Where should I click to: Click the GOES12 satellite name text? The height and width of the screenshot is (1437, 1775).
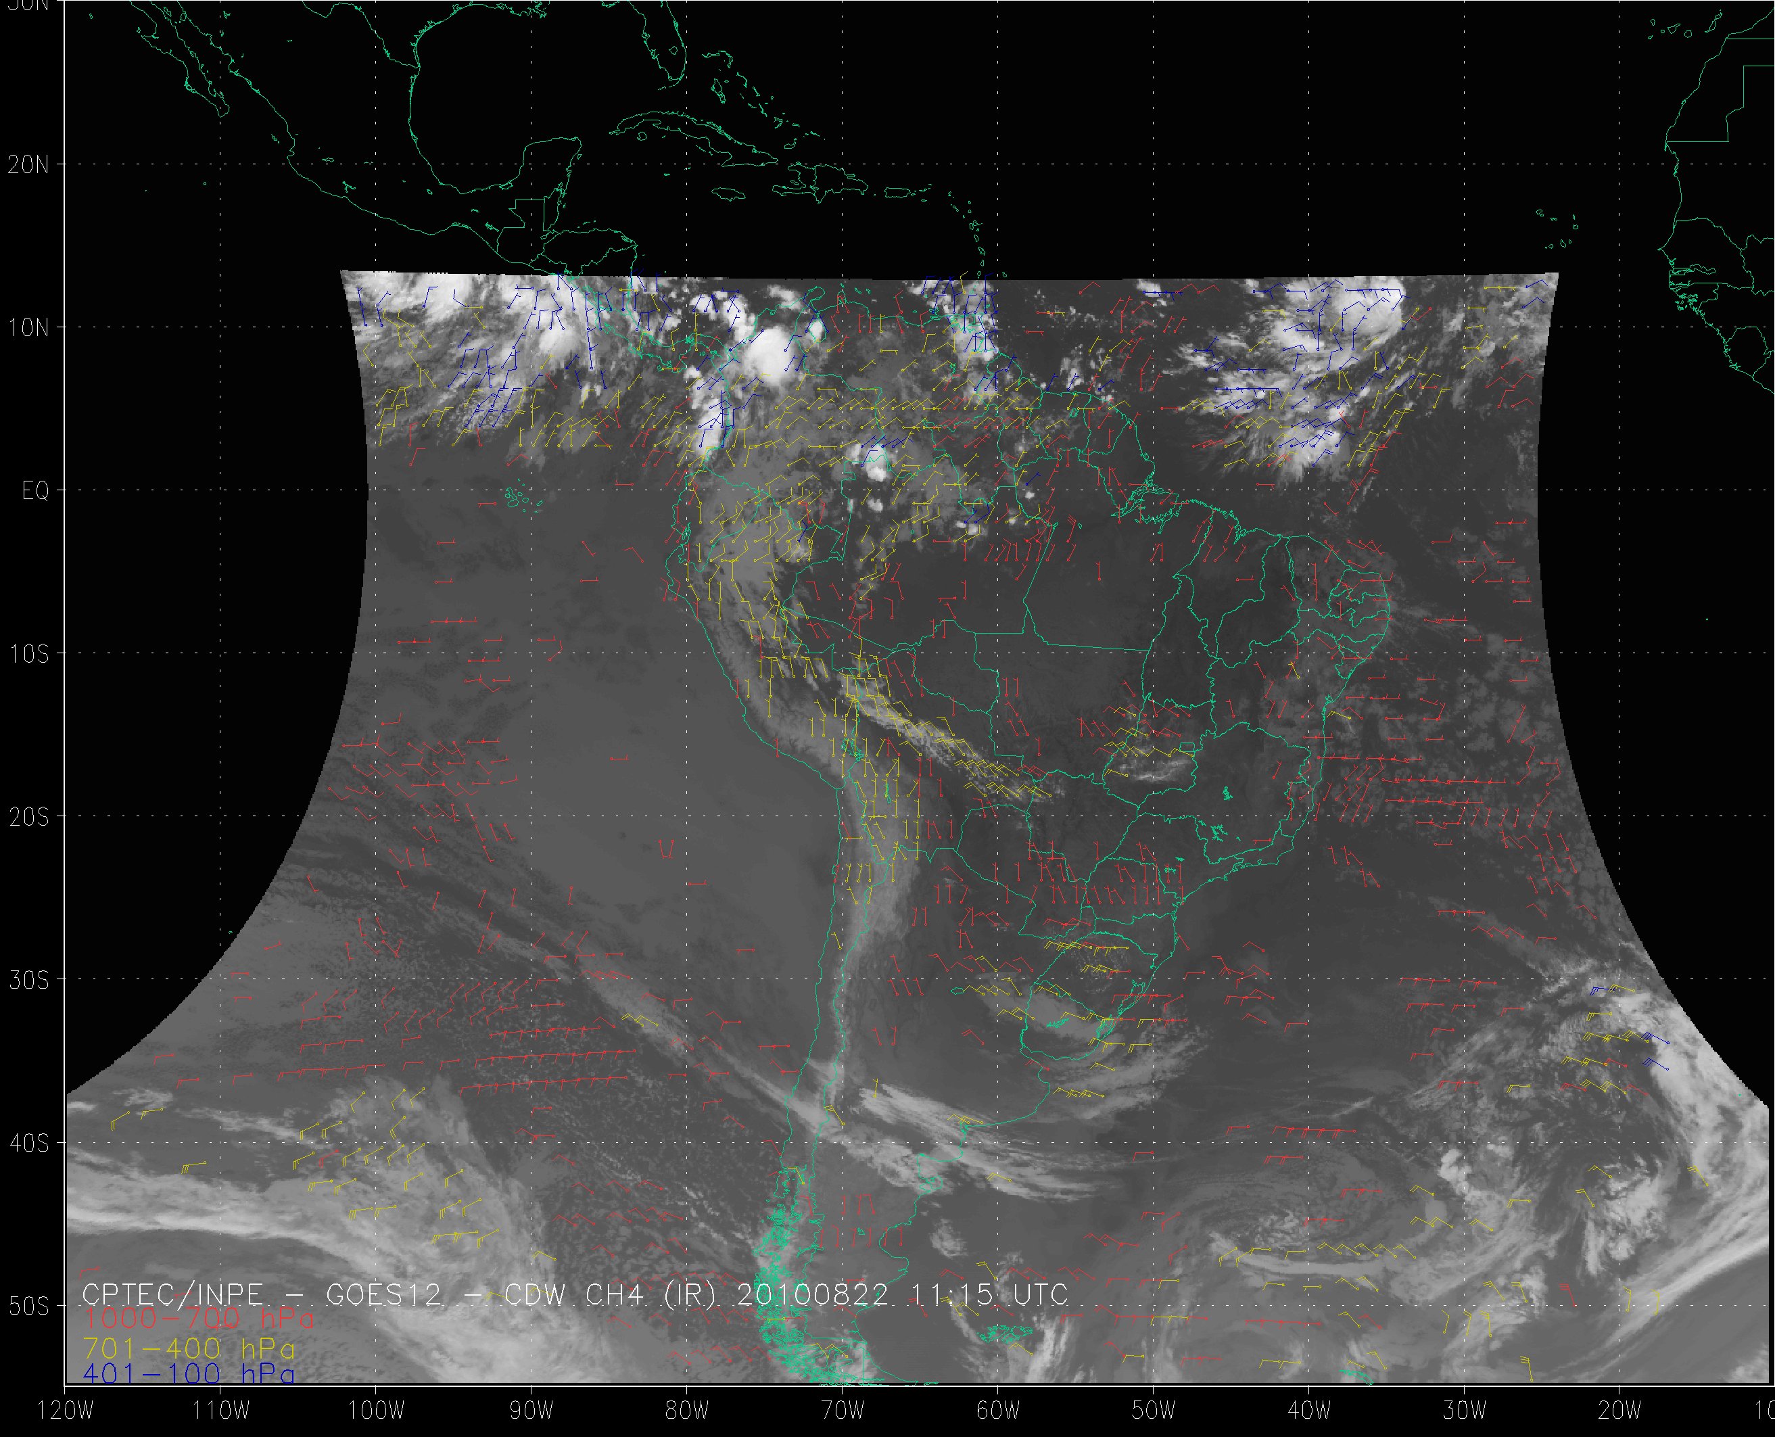coord(385,1294)
